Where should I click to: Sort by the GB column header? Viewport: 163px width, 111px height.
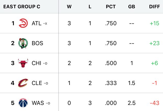[x=132, y=7]
